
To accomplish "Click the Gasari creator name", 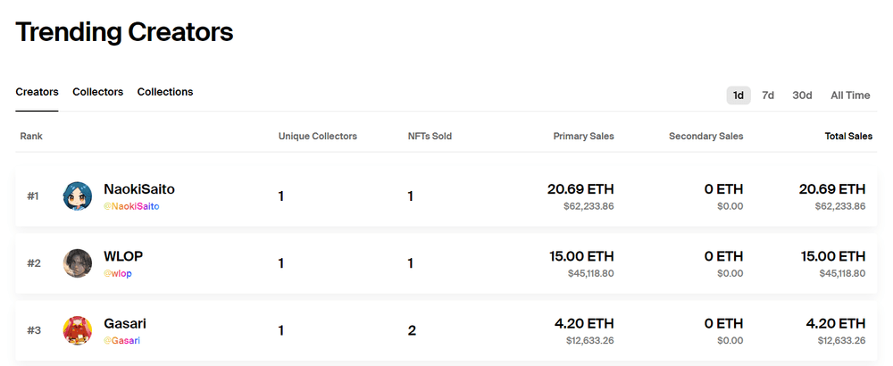I will click(x=125, y=323).
